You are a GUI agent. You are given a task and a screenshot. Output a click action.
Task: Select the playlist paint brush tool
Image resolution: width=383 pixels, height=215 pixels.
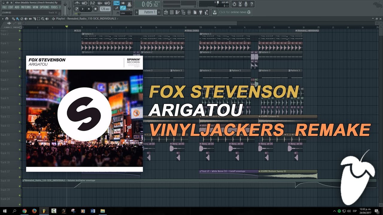(17, 19)
